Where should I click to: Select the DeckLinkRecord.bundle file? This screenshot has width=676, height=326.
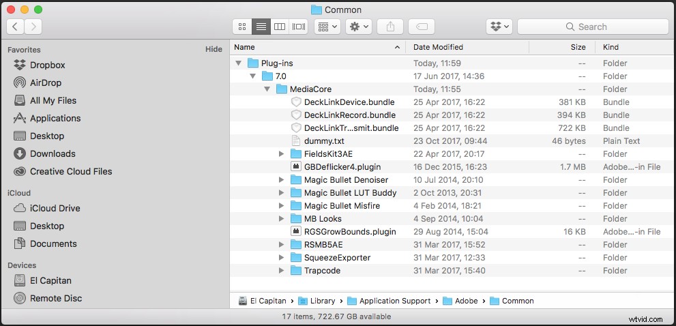coord(453,115)
